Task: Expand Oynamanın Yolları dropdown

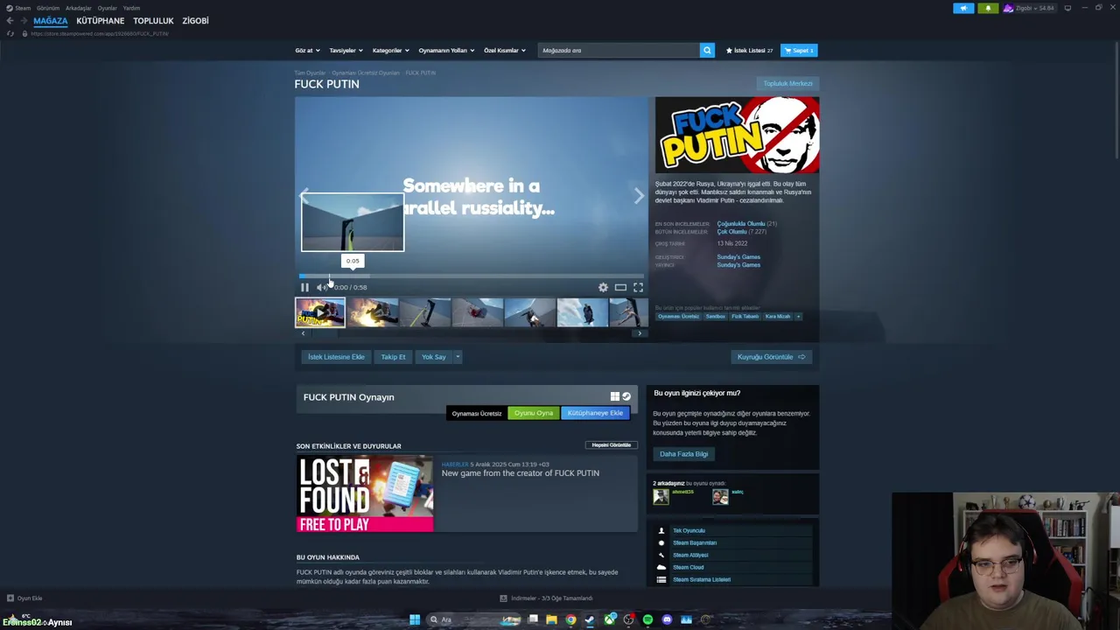Action: 446,50
